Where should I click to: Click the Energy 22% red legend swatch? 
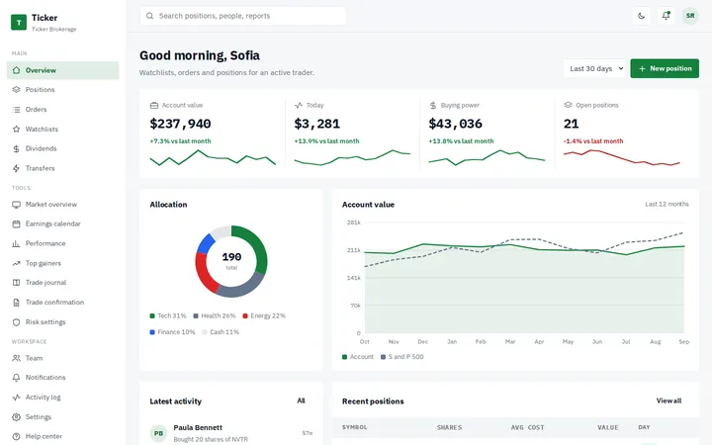pos(245,316)
